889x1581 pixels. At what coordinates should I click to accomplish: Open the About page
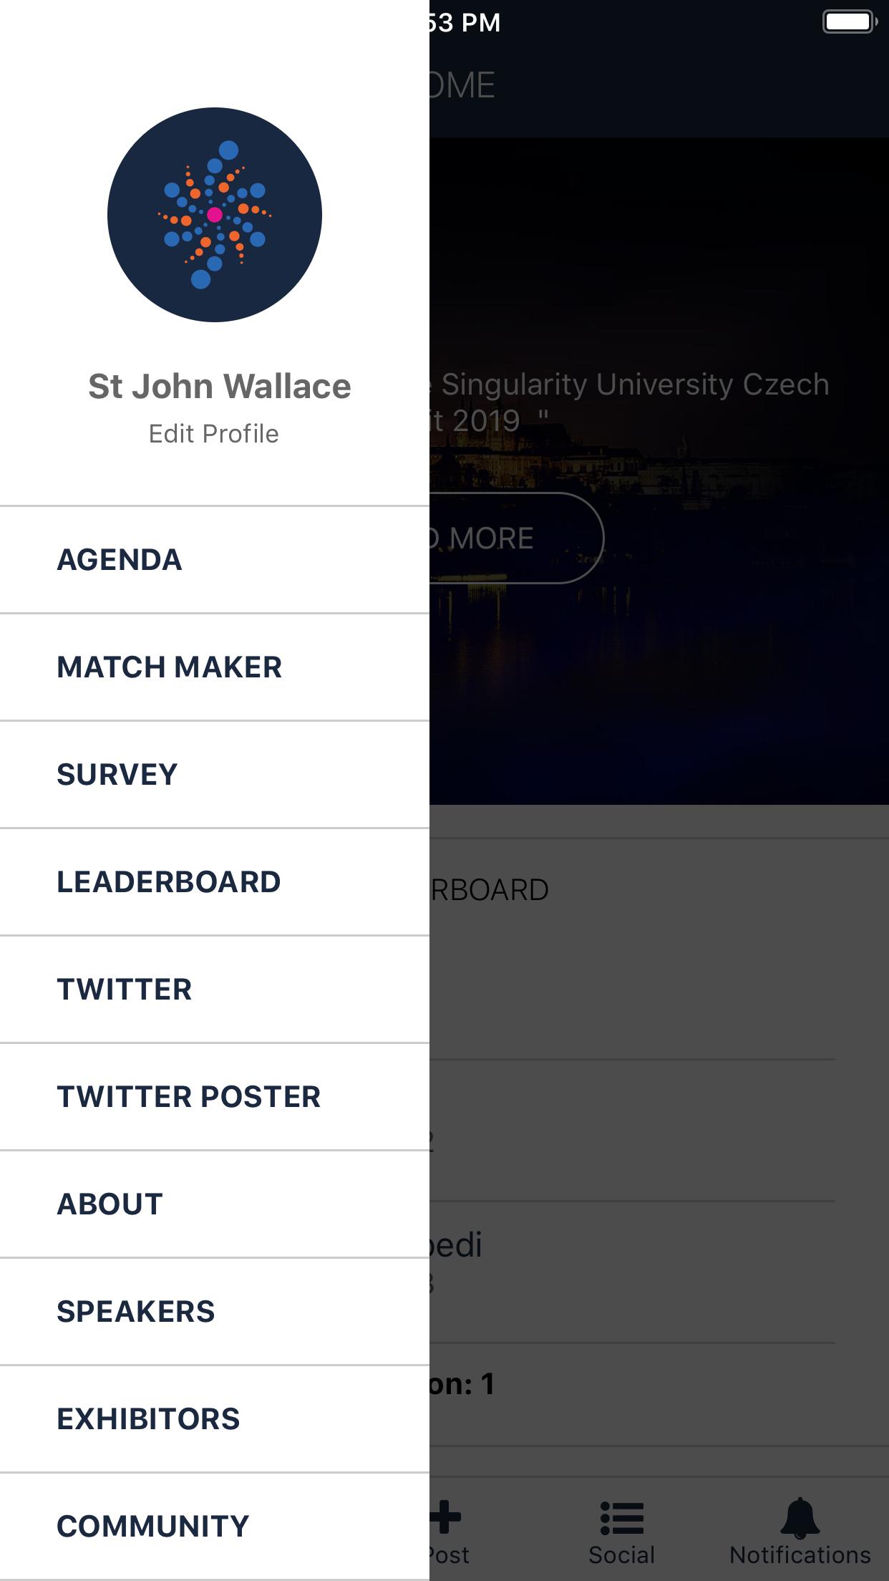[x=110, y=1204]
